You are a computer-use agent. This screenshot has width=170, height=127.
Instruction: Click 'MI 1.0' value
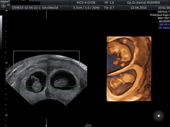point(109,3)
